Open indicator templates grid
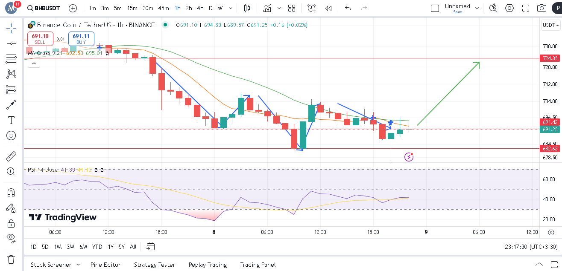The width and height of the screenshot is (562, 271). coord(292,8)
